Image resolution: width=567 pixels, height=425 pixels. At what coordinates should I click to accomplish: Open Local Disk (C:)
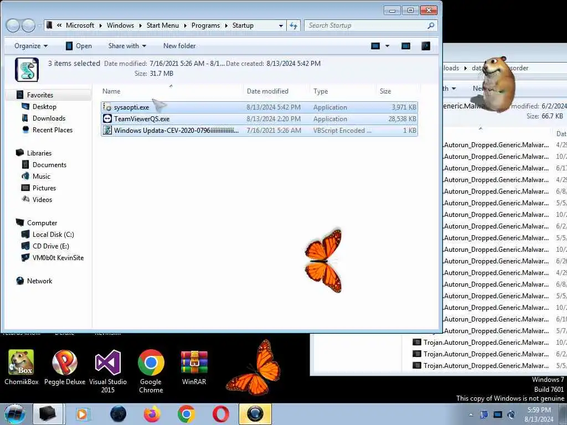[x=53, y=235]
